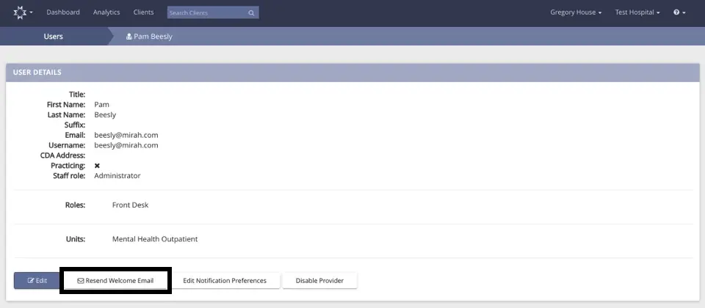Image resolution: width=705 pixels, height=308 pixels.
Task: Click the email beesly@mirah.com value
Action: tap(126, 135)
